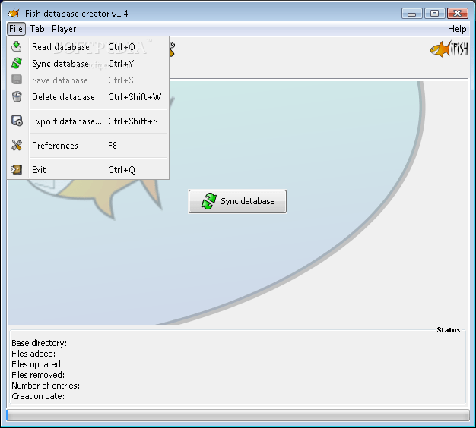Click the Files removed: status label
Image resolution: width=476 pixels, height=428 pixels.
point(38,375)
